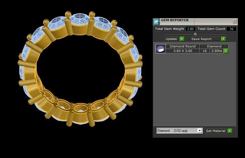The height and width of the screenshot is (158, 245).
Task: Click the 'Diamond Round' cell
Action: [183, 46]
